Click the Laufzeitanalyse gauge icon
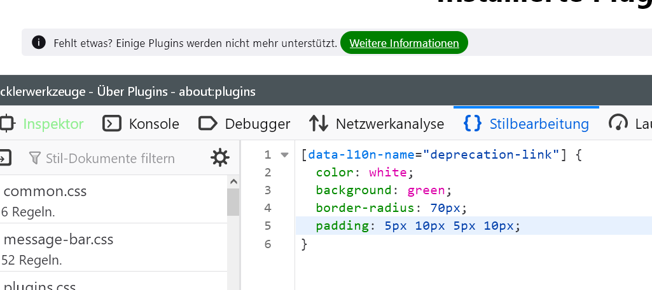 pos(618,123)
